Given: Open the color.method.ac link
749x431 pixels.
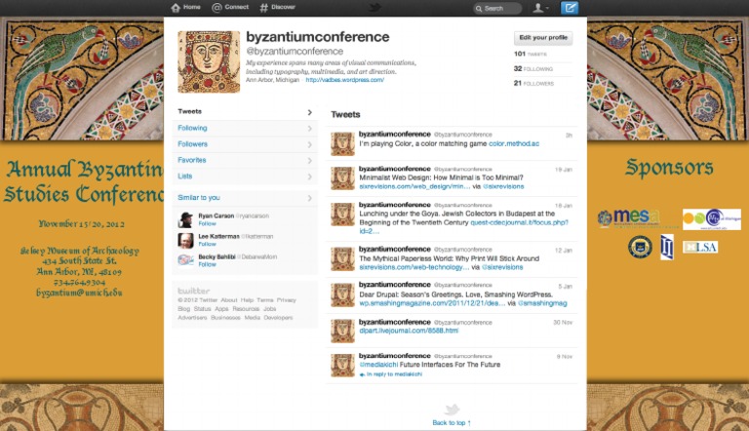Looking at the screenshot, I should click(514, 143).
